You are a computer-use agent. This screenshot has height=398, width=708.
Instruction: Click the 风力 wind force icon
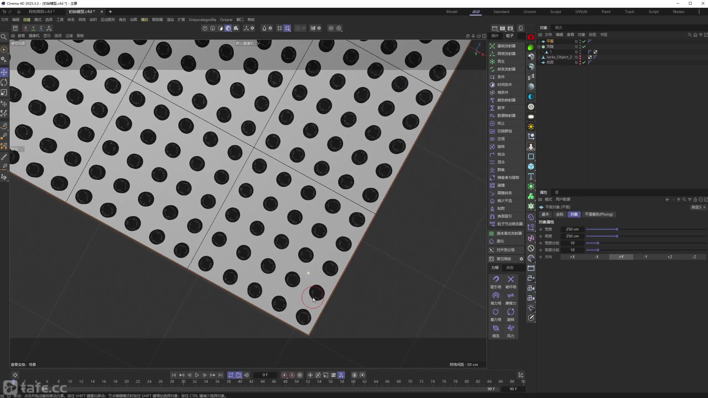click(x=511, y=329)
